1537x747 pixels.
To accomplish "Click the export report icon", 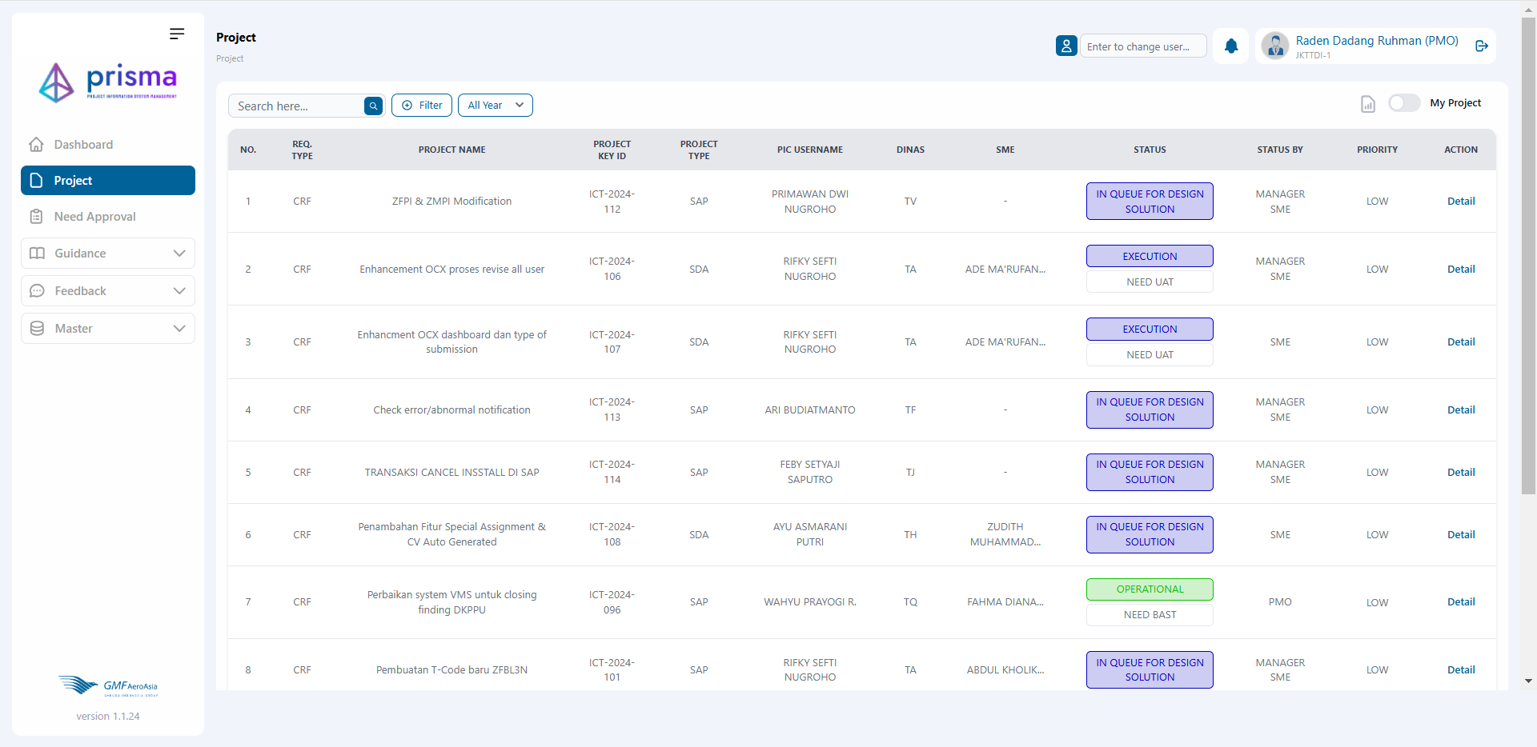I will pyautogui.click(x=1368, y=104).
